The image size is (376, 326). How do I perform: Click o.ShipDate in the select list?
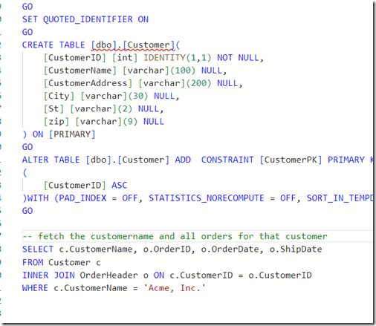click(296, 249)
